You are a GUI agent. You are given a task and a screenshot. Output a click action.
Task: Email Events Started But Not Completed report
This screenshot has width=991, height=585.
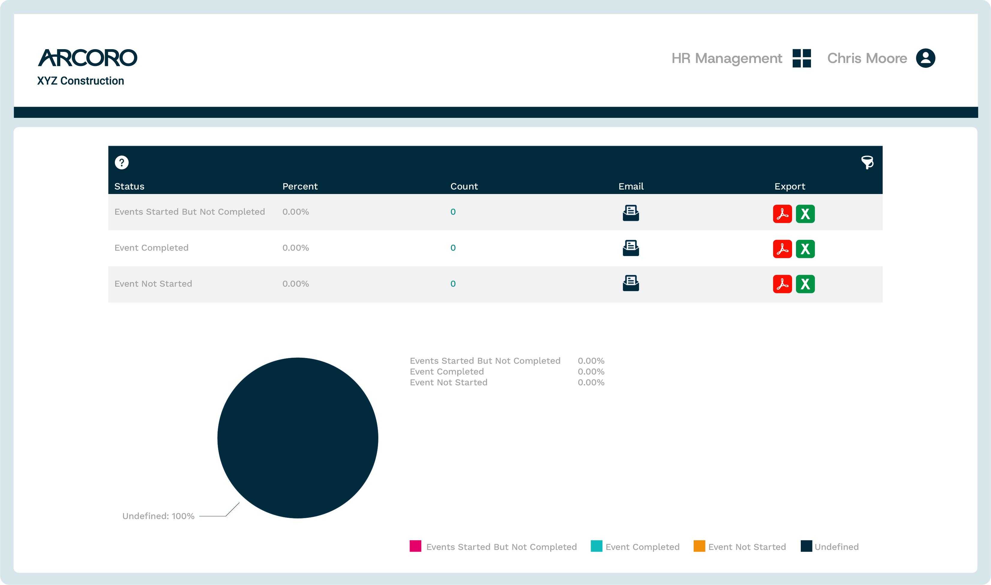tap(631, 213)
